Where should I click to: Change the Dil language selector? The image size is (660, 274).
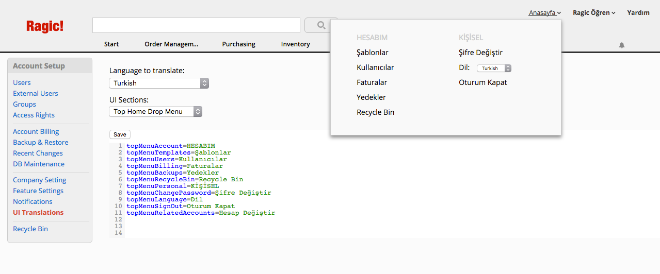pyautogui.click(x=494, y=68)
